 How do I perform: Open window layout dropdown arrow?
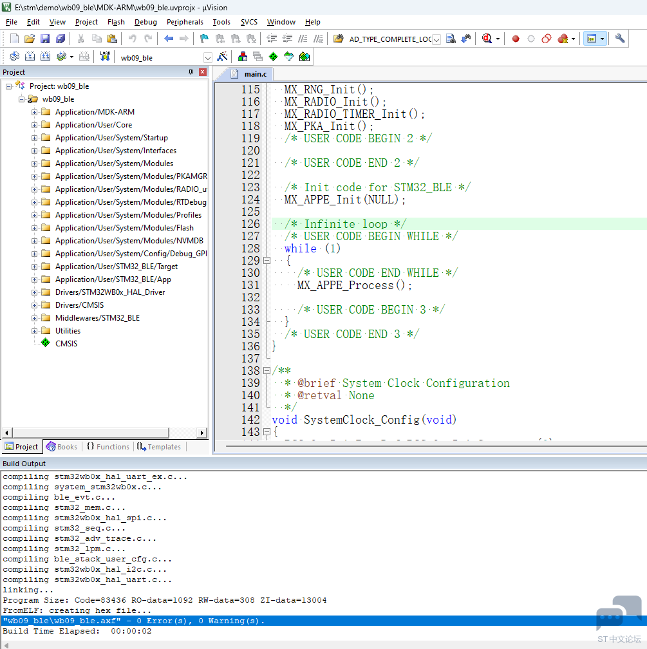coord(602,39)
